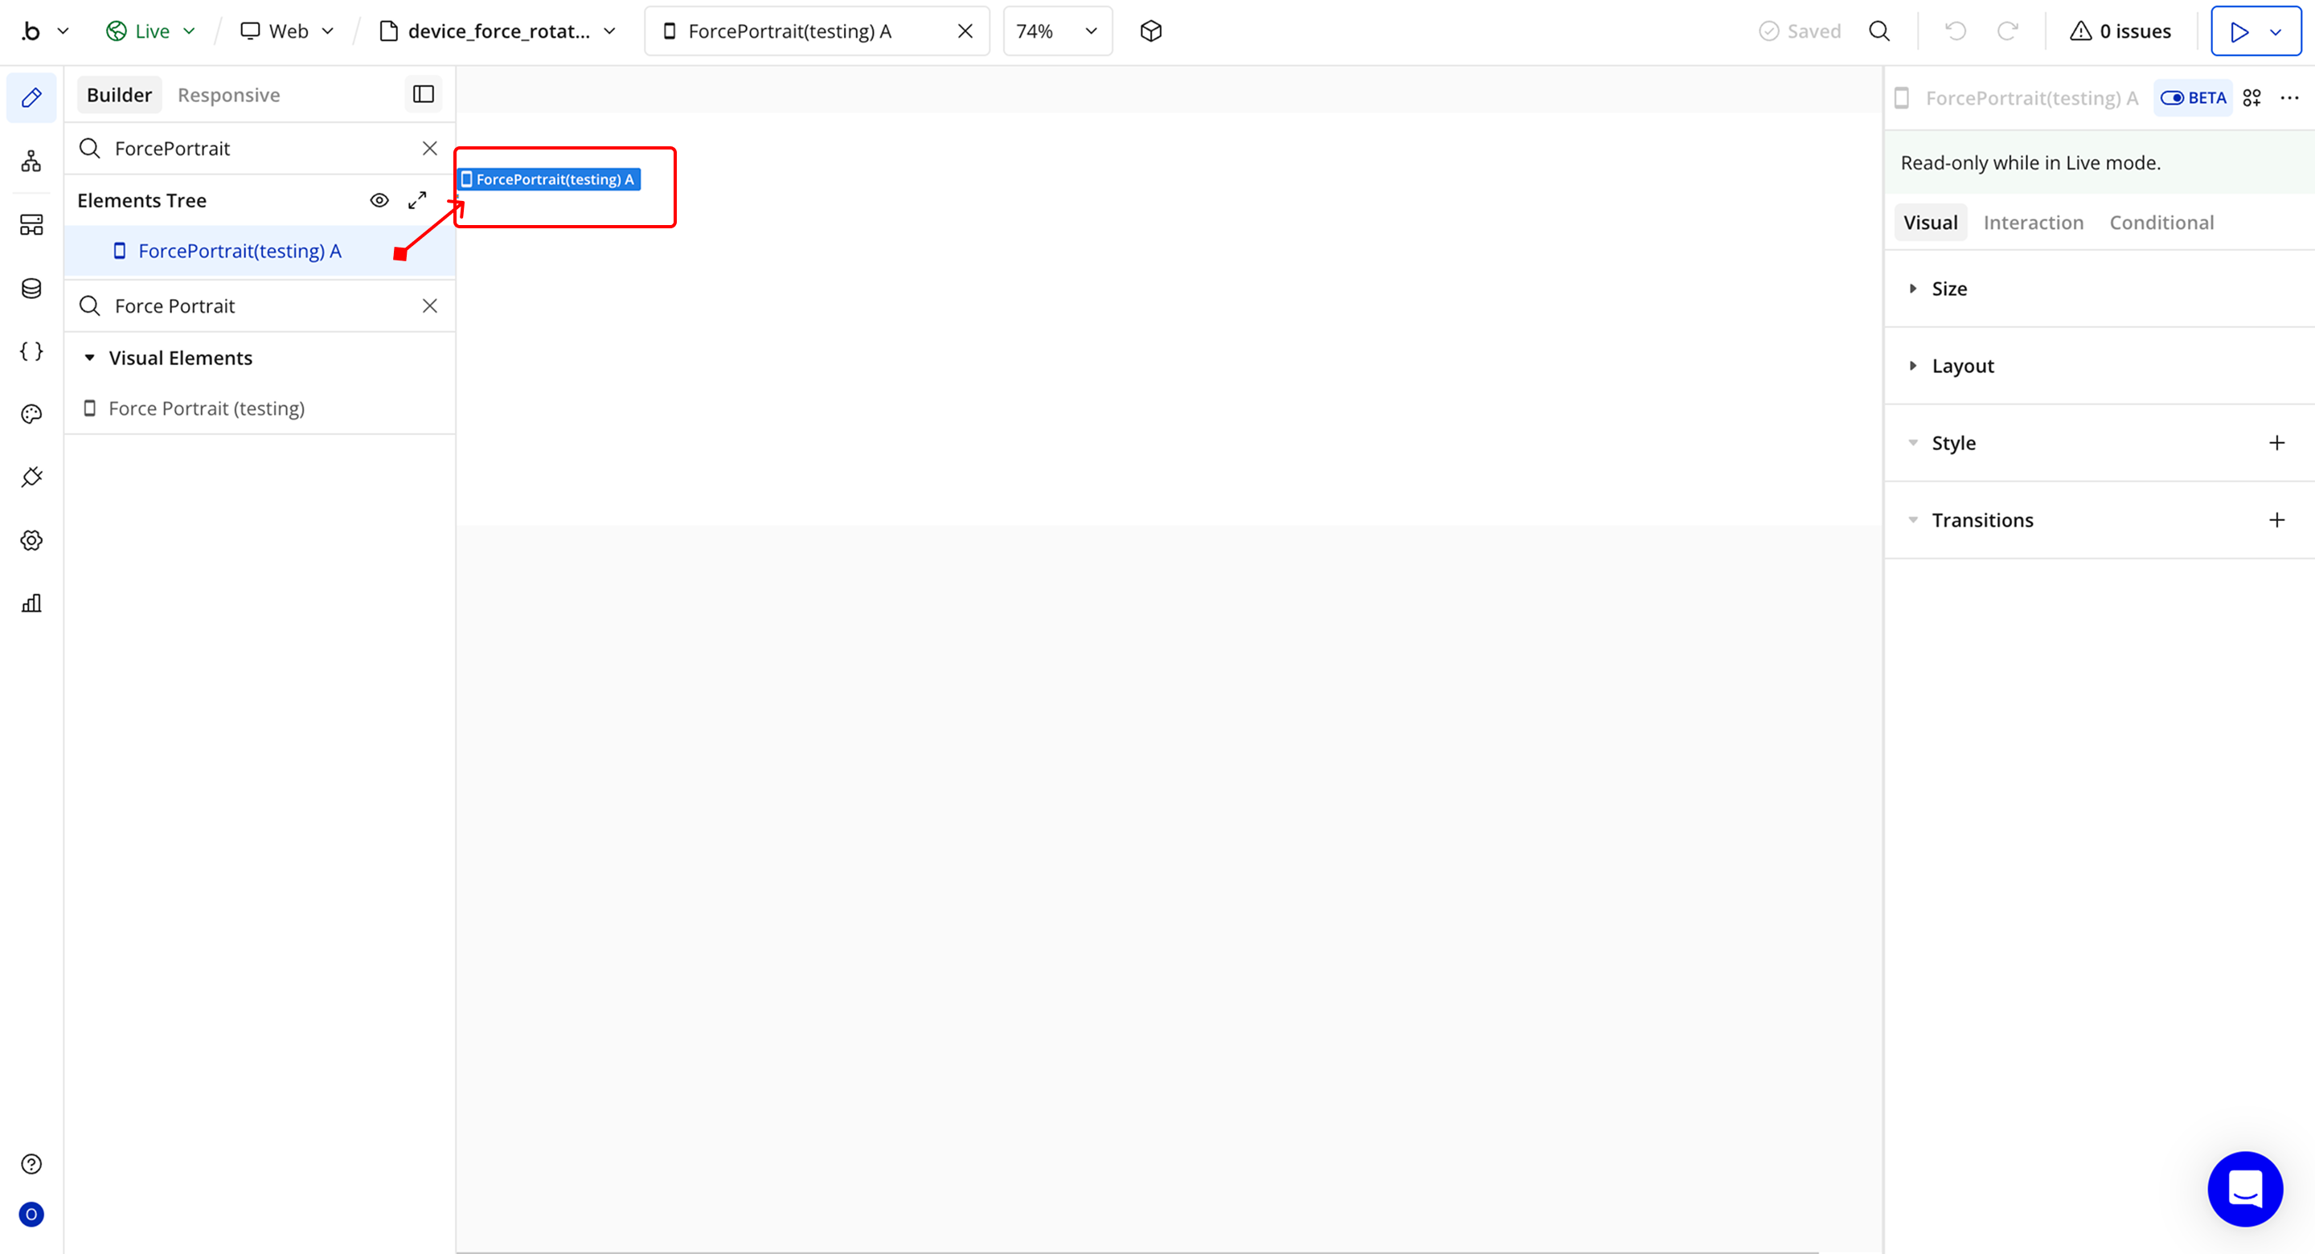Image resolution: width=2315 pixels, height=1254 pixels.
Task: Switch to the Conditional tab
Action: tap(2161, 223)
